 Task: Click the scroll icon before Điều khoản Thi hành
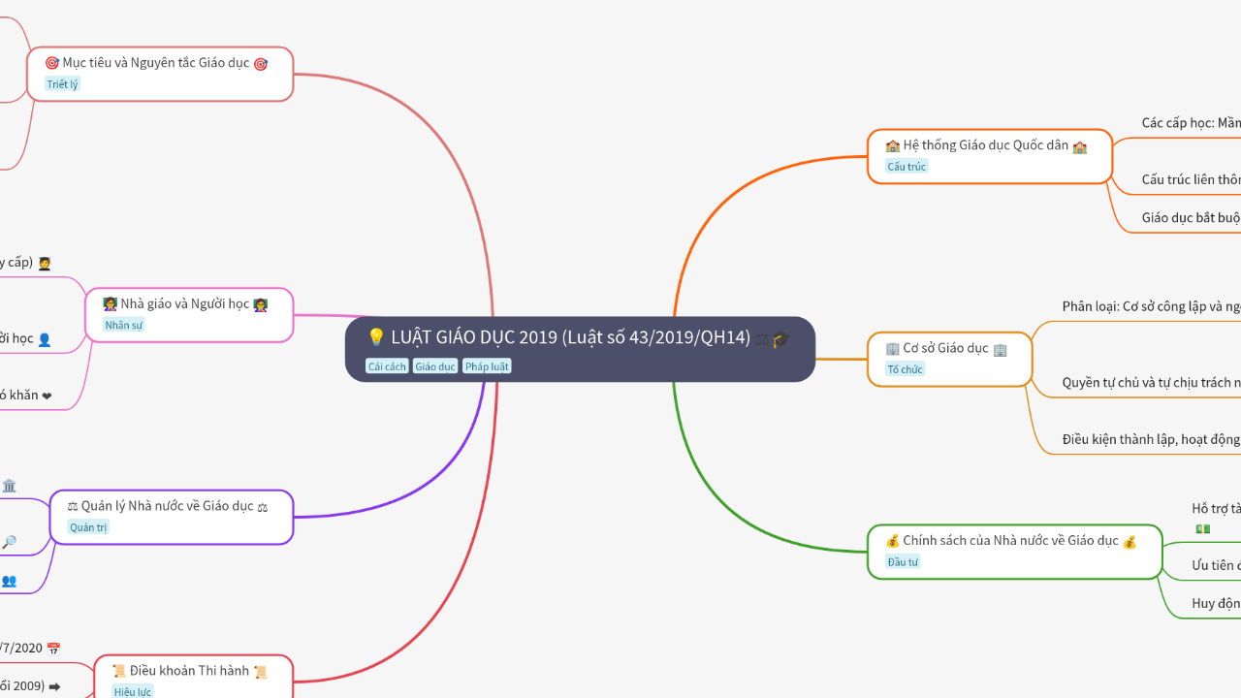pos(119,671)
